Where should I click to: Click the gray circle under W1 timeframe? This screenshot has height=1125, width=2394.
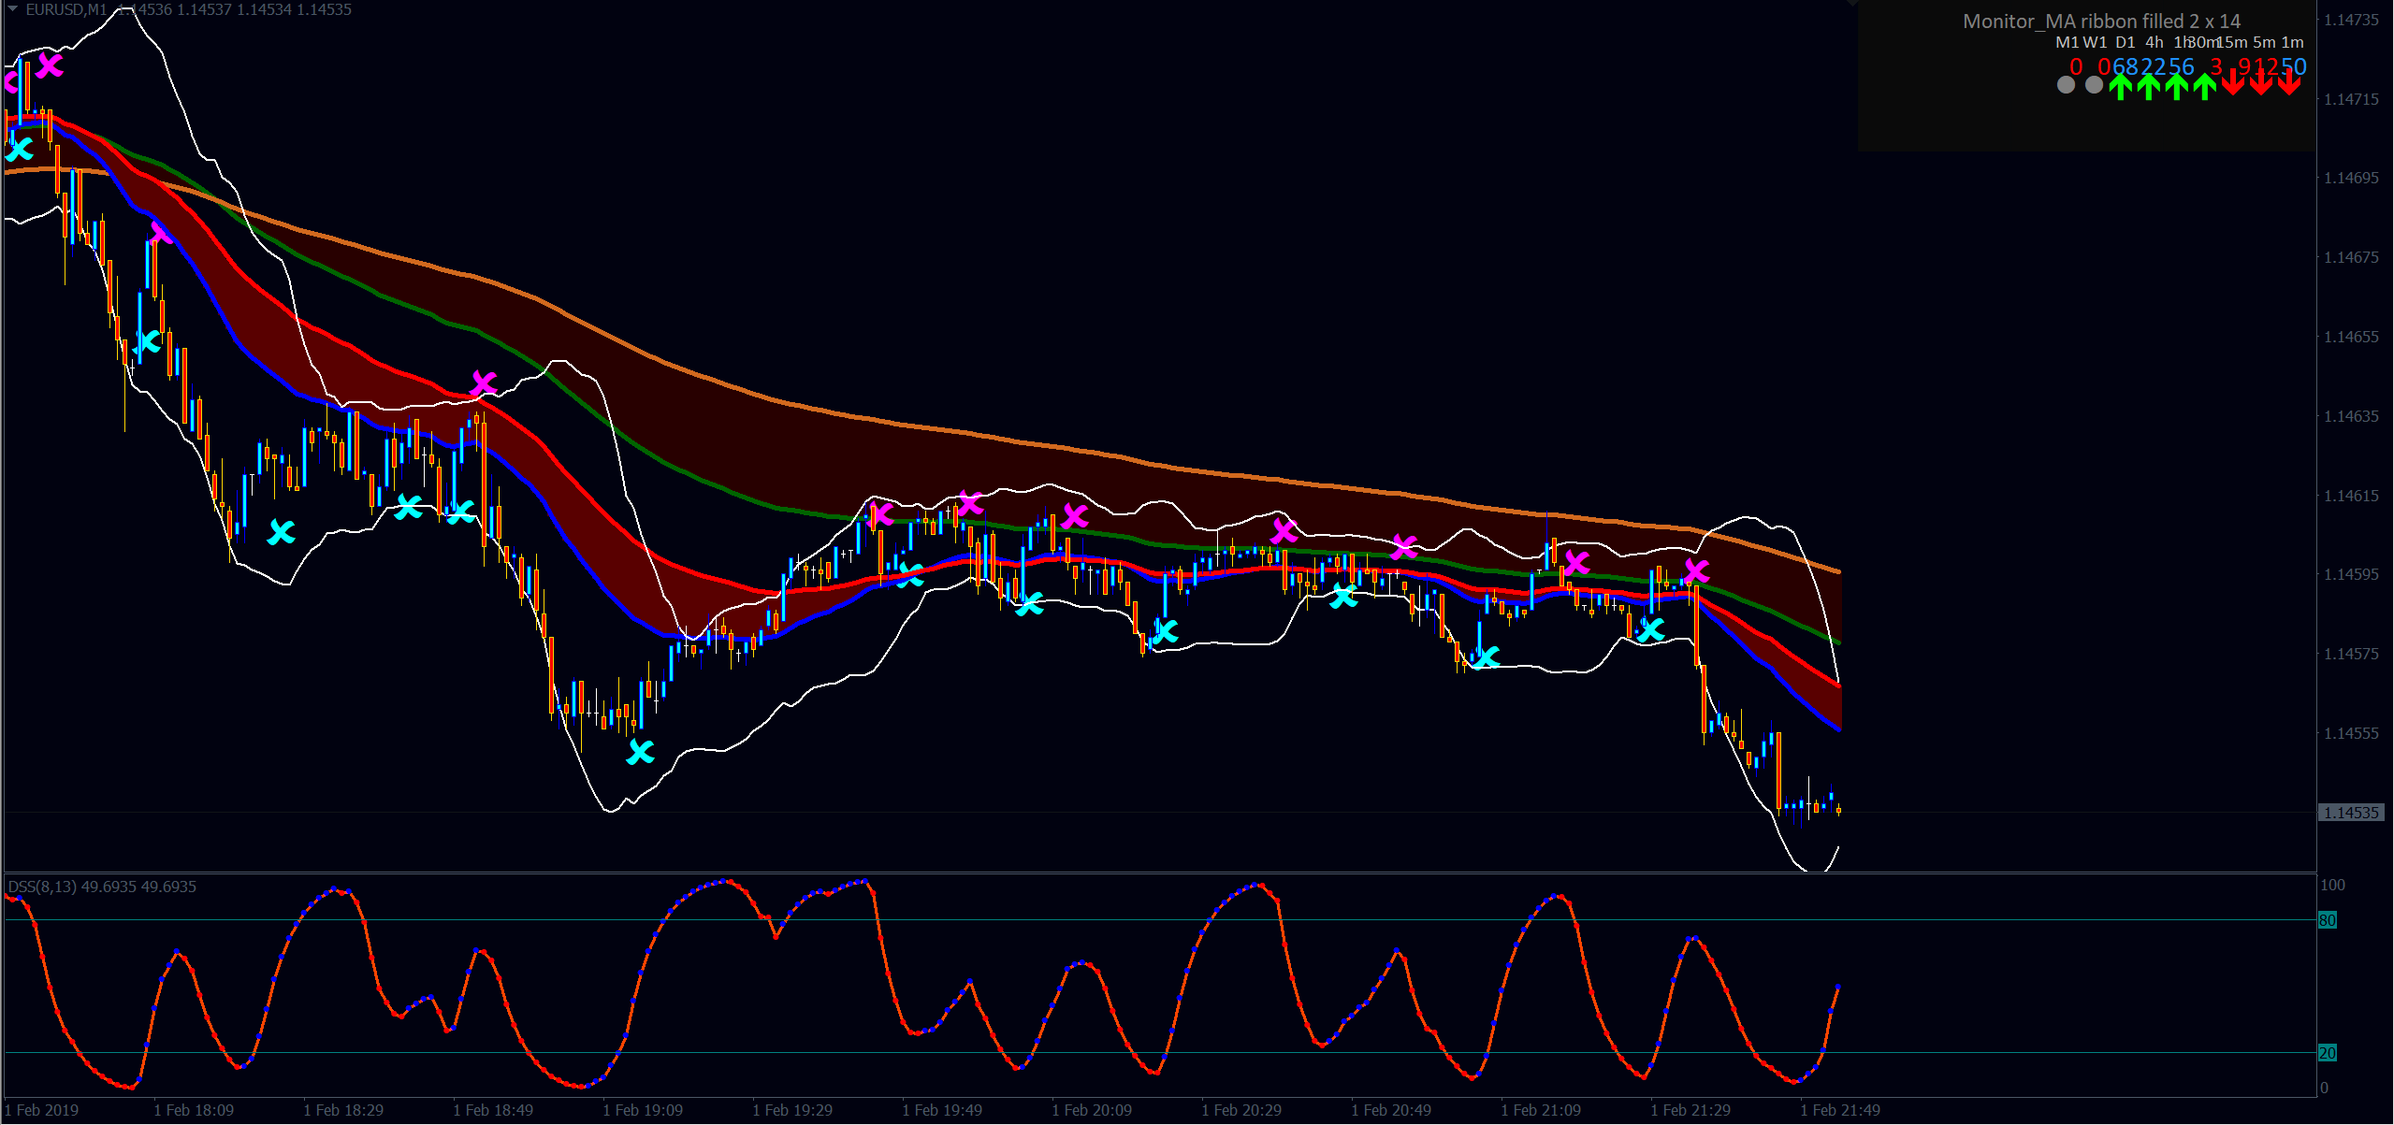click(2094, 85)
